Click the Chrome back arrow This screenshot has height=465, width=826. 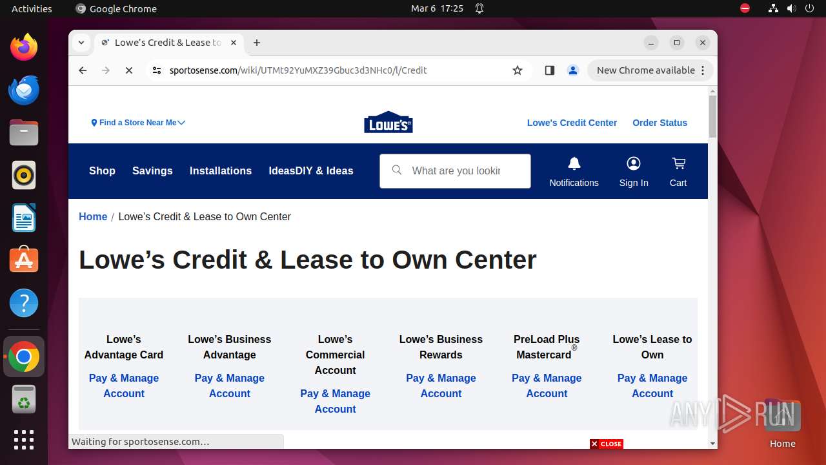click(83, 70)
